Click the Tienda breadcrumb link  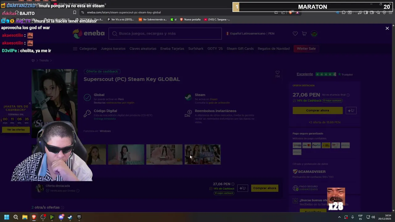click(x=44, y=60)
